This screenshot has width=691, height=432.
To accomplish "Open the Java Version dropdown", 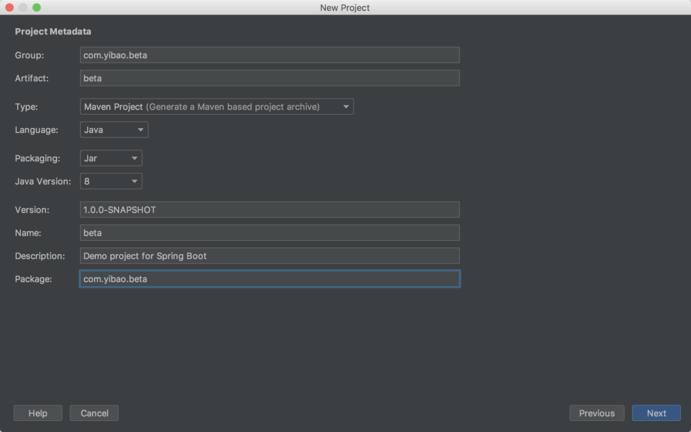I will pos(111,181).
